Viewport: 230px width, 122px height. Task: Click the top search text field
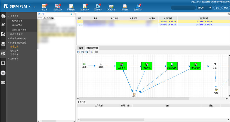183,8
